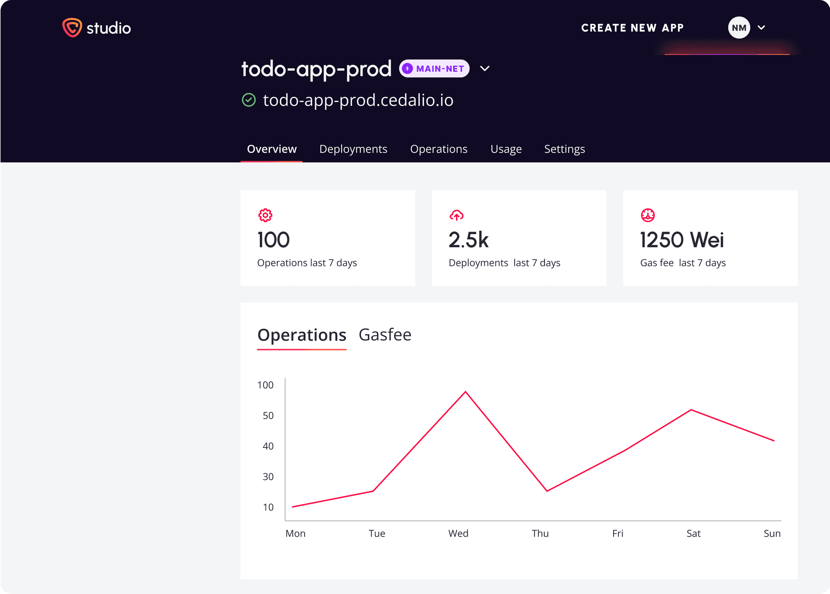Click the todo-app-prod.cedalio.io domain link
This screenshot has height=594, width=830.
(x=358, y=100)
